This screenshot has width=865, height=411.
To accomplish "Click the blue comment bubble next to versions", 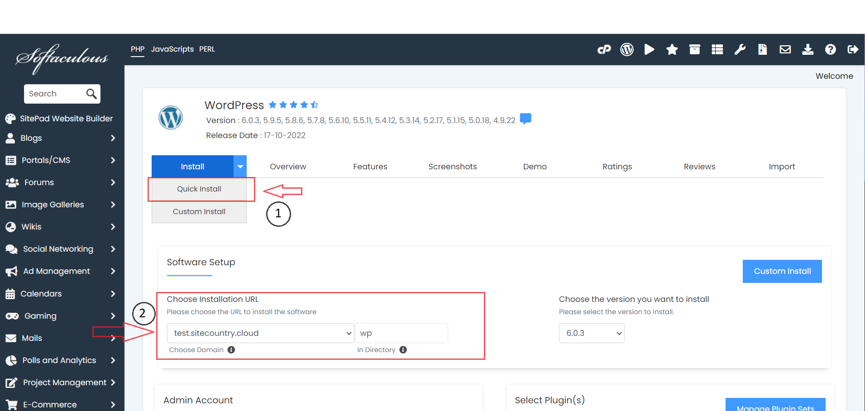I will point(526,119).
